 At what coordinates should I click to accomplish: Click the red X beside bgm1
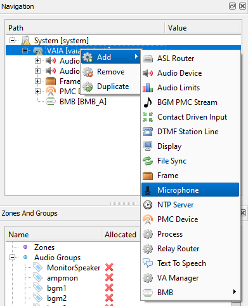(109, 288)
